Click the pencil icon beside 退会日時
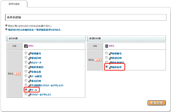The width and height of the screenshot is (171, 112). pyautogui.click(x=30, y=81)
